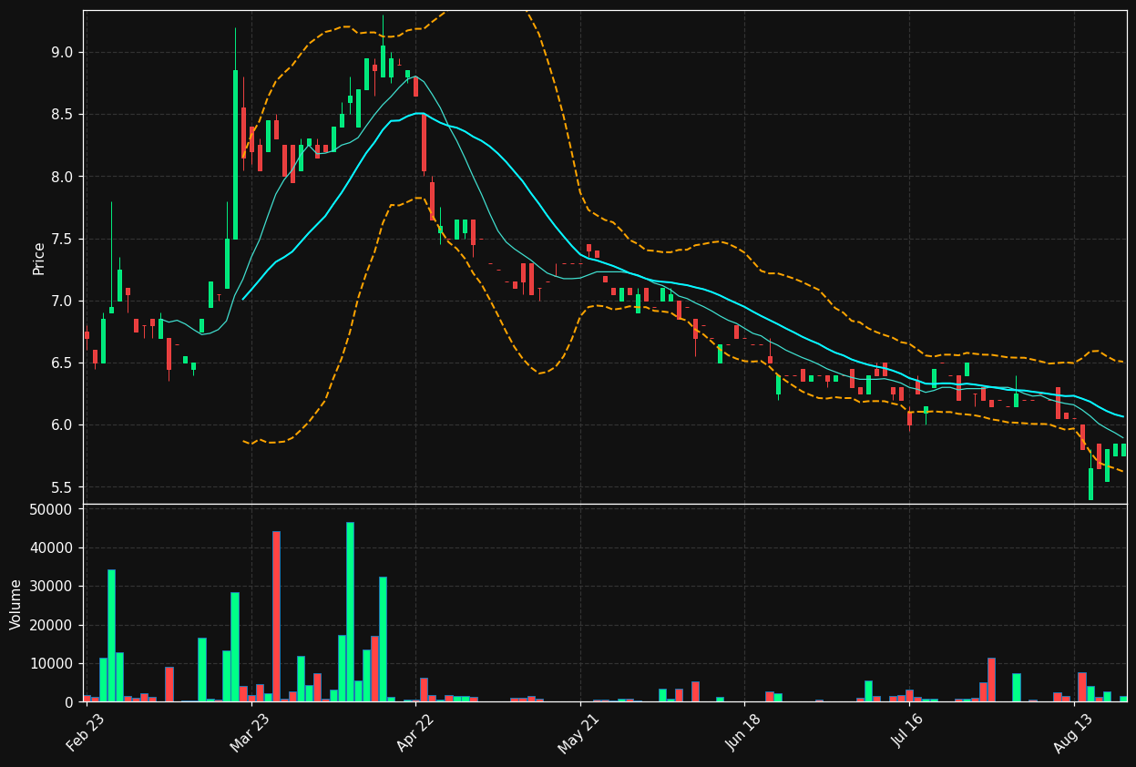Click the large green candle rising to 8.85
The height and width of the screenshot is (767, 1136).
[235, 155]
